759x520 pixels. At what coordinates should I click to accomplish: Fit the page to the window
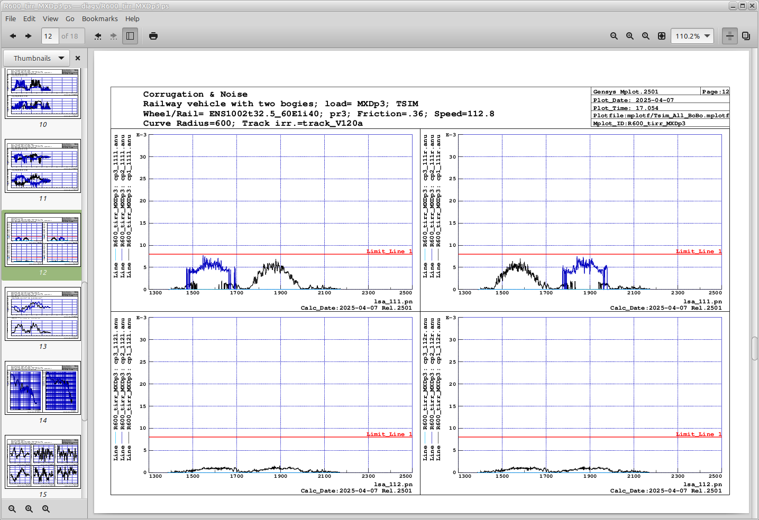(x=662, y=36)
